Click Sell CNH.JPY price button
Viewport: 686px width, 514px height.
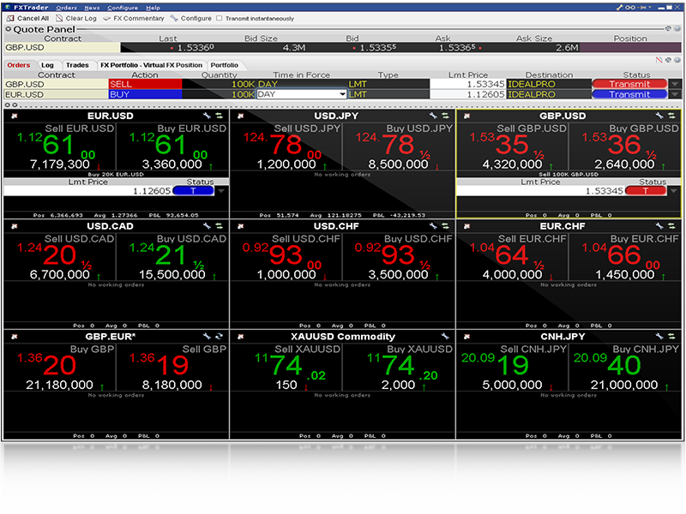coord(512,368)
